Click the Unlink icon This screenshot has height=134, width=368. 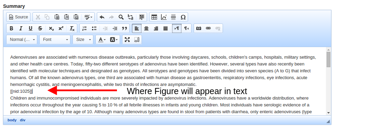pos(218,29)
